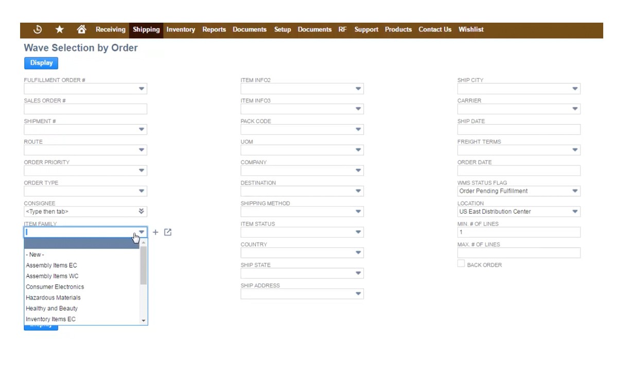Open the recent history clock icon
This screenshot has height=368, width=630.
(x=37, y=29)
